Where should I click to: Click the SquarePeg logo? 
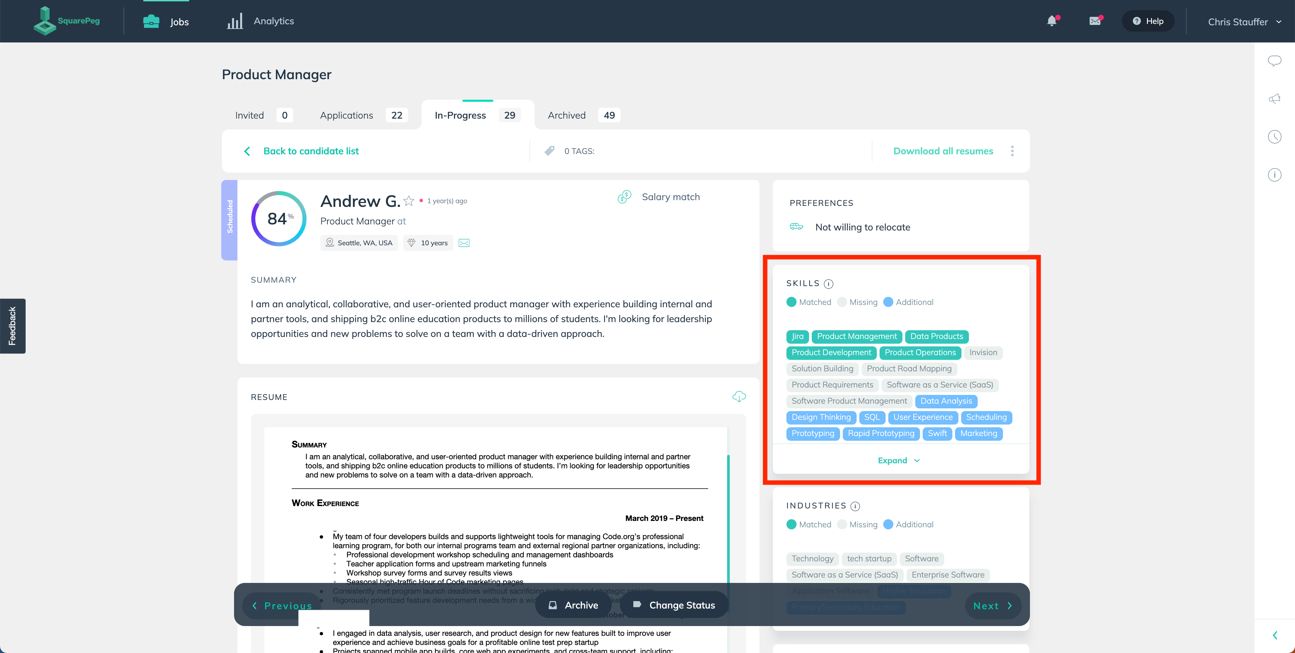(x=67, y=21)
